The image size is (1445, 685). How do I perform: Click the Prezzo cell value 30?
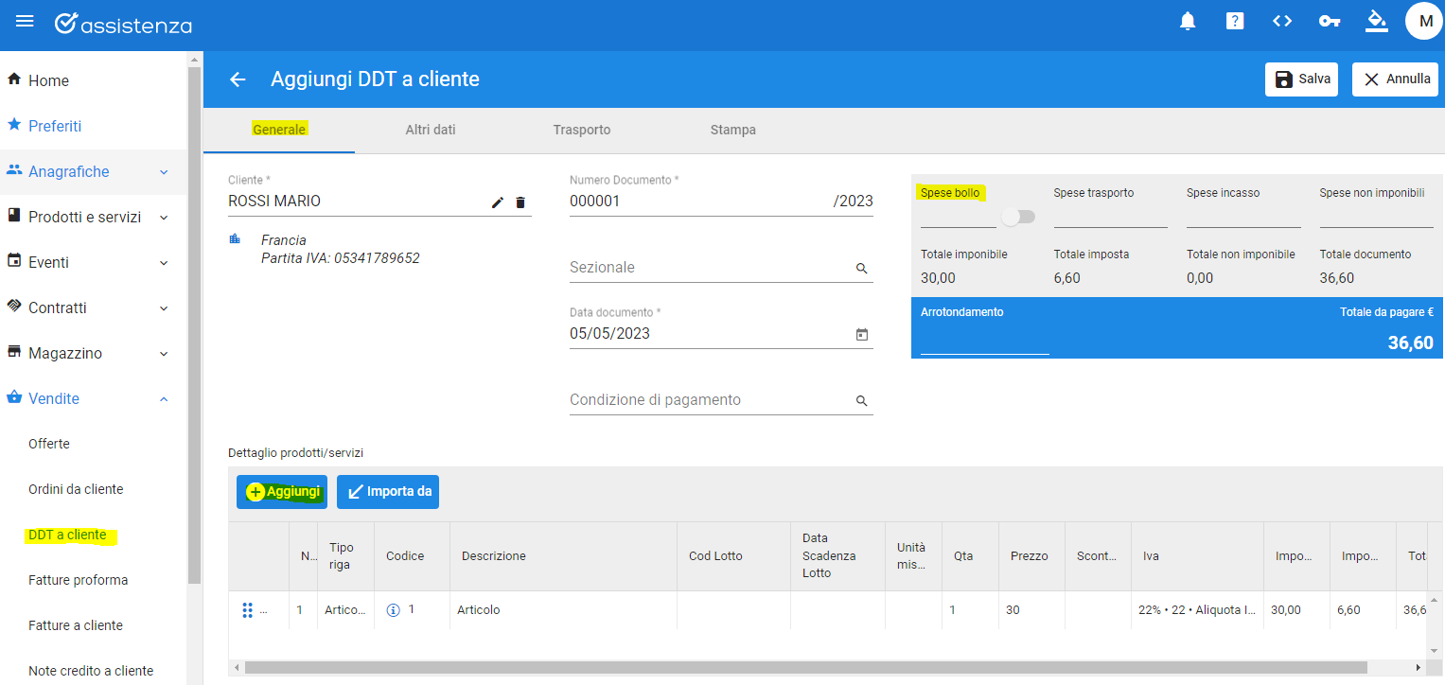[1031, 610]
